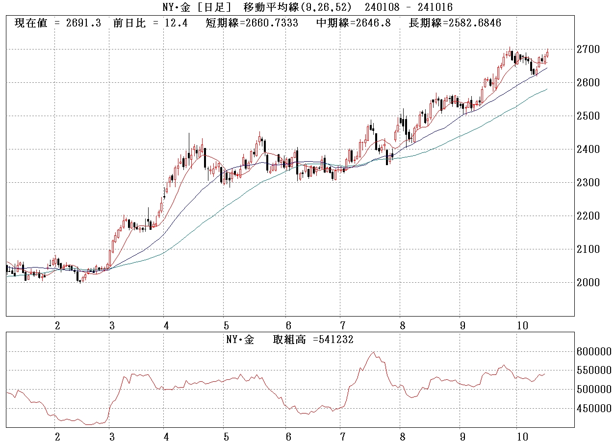Click the 2300 price axis label
The height and width of the screenshot is (442, 615).
pos(589,183)
